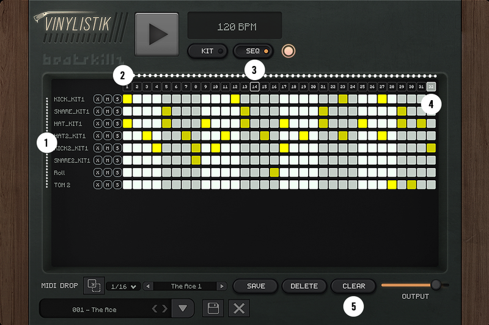The image size is (489, 325).
Task: Click the round orange record indicator
Action: tap(289, 51)
